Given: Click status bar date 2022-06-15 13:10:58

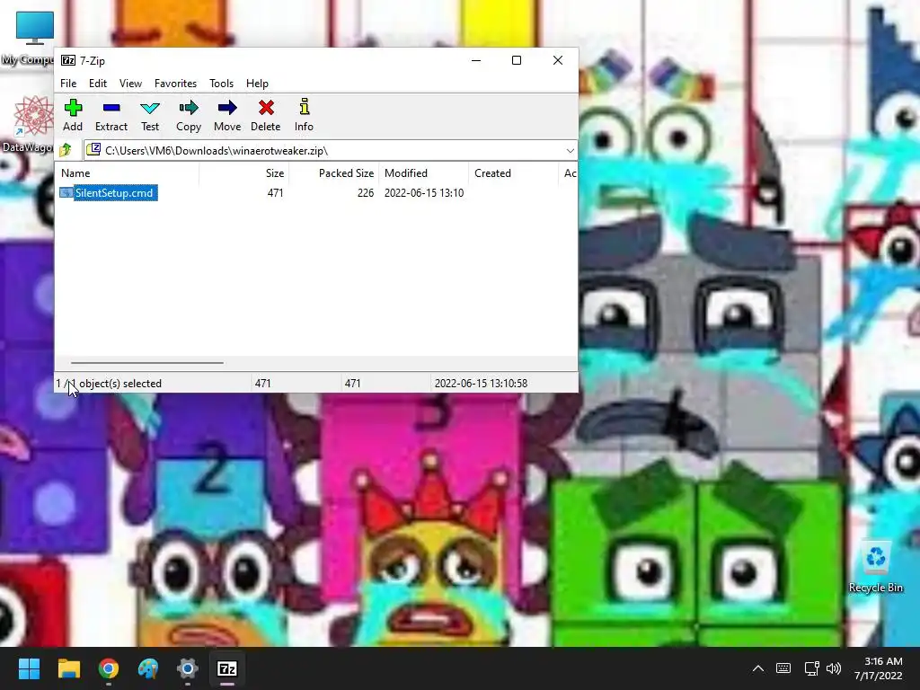Looking at the screenshot, I should point(482,383).
